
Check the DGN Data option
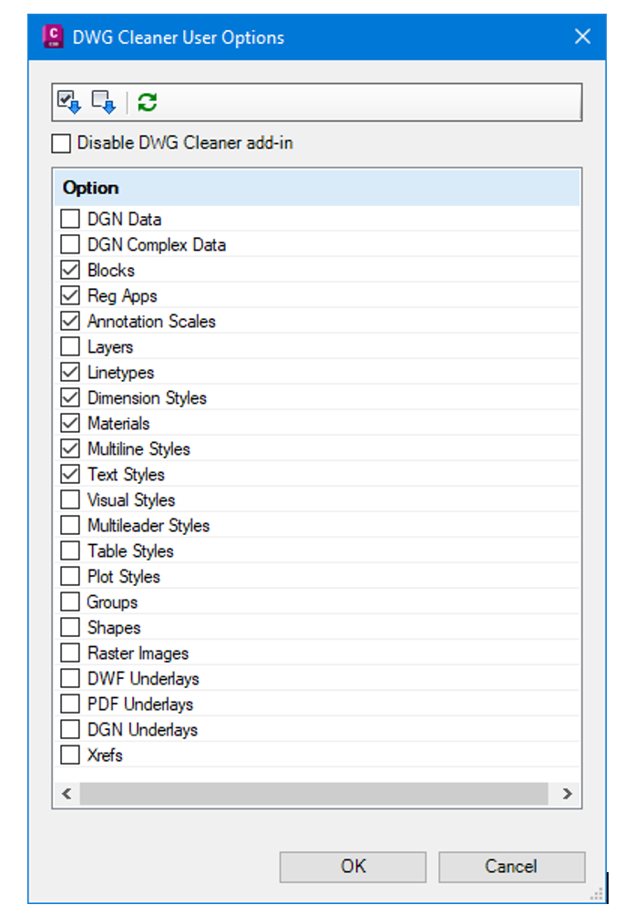tap(70, 220)
